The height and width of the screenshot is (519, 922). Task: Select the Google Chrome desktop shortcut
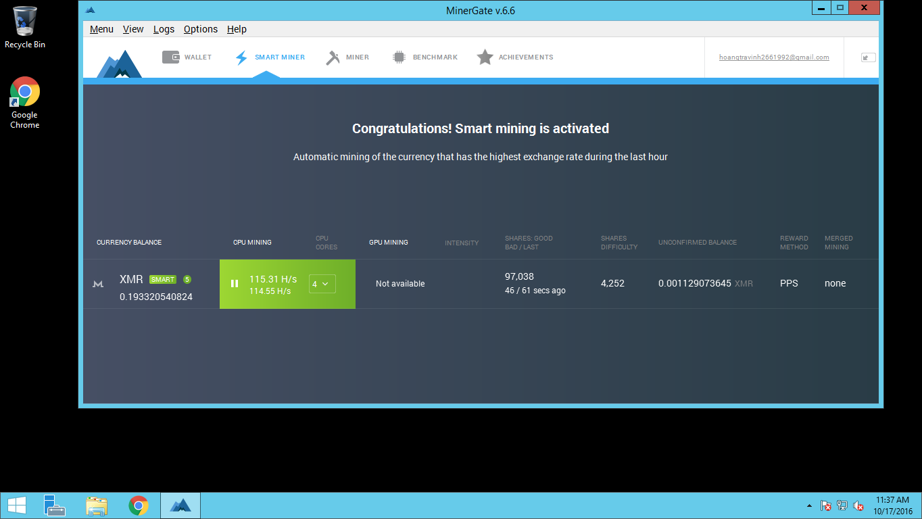[25, 103]
